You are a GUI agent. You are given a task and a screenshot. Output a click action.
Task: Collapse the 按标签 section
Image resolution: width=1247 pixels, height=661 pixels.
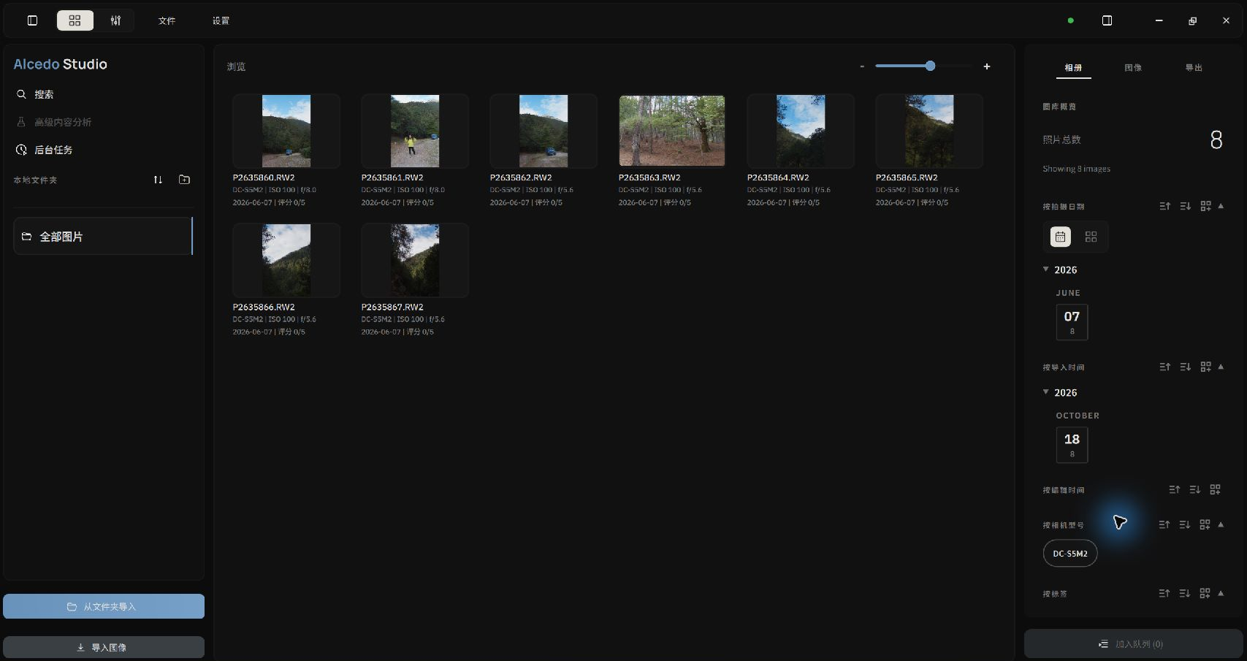point(1221,593)
